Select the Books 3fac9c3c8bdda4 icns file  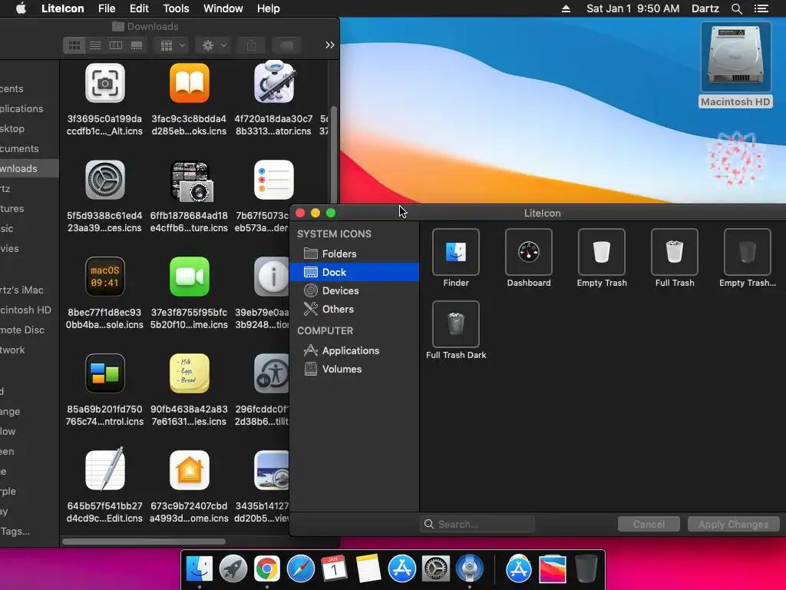189,83
